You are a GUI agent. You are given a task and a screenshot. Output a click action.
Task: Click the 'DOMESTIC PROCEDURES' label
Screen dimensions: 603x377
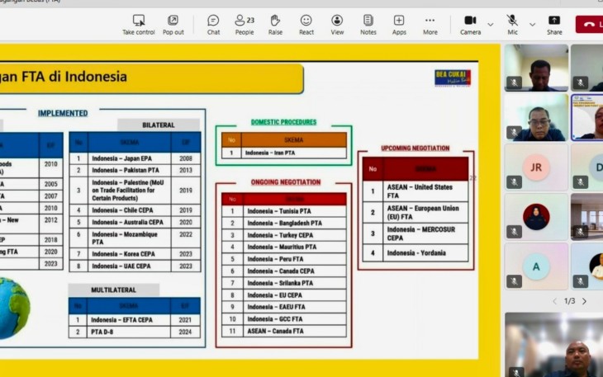[284, 122]
